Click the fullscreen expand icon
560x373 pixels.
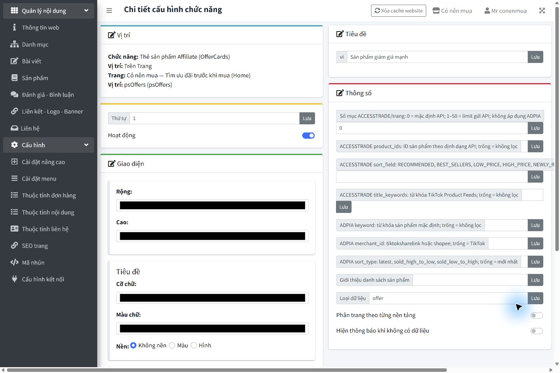[542, 10]
